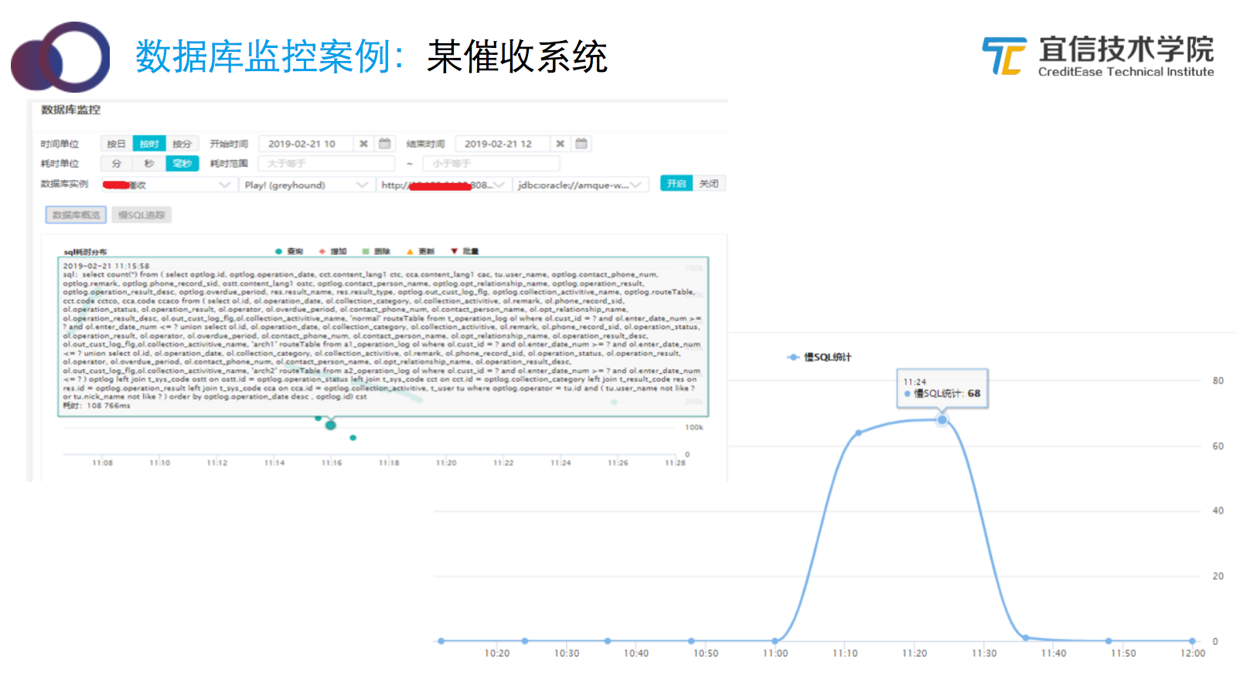The height and width of the screenshot is (689, 1237).
Task: Clear the start time value
Action: click(363, 144)
